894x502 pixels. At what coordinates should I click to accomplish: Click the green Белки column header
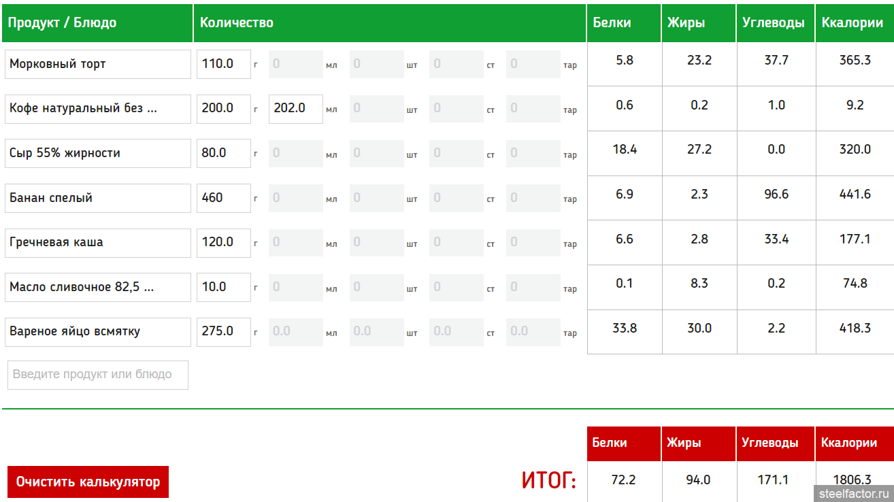point(624,23)
